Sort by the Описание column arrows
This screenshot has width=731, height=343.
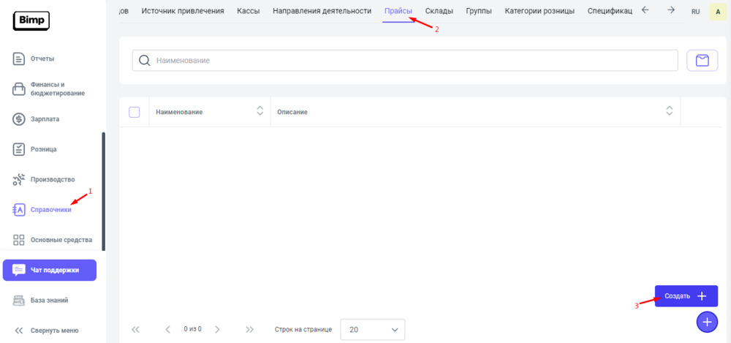(x=669, y=111)
